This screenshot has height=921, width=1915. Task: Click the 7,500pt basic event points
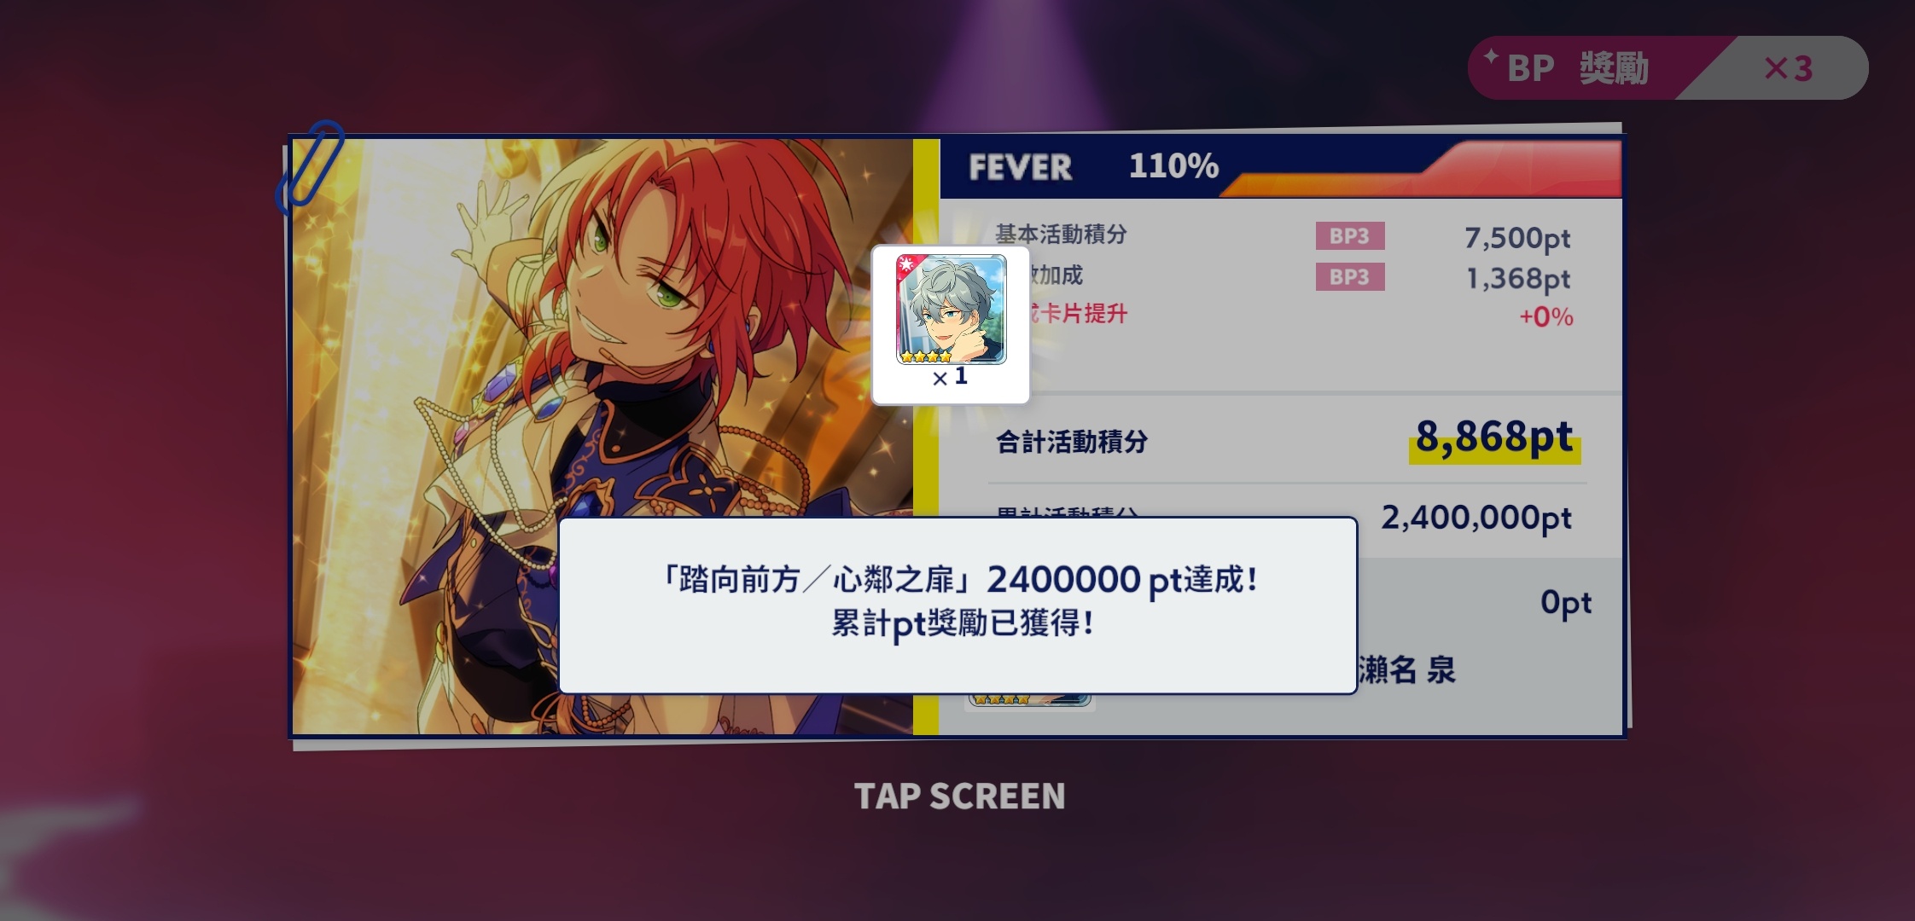click(1517, 238)
